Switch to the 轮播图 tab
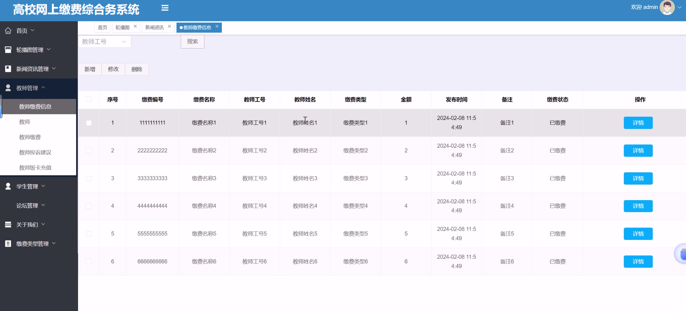Viewport: 686px width, 311px height. pos(123,27)
